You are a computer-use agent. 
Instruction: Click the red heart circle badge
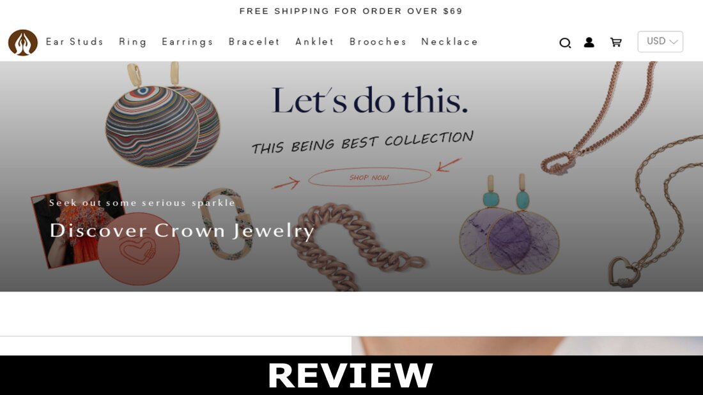(139, 249)
